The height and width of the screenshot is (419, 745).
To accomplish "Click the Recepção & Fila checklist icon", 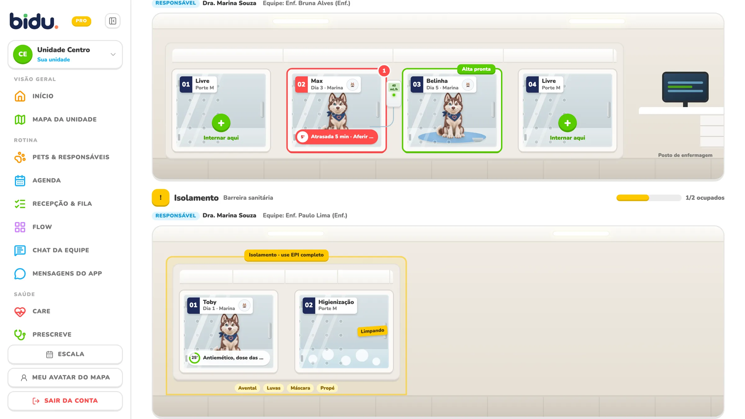I will (x=20, y=204).
